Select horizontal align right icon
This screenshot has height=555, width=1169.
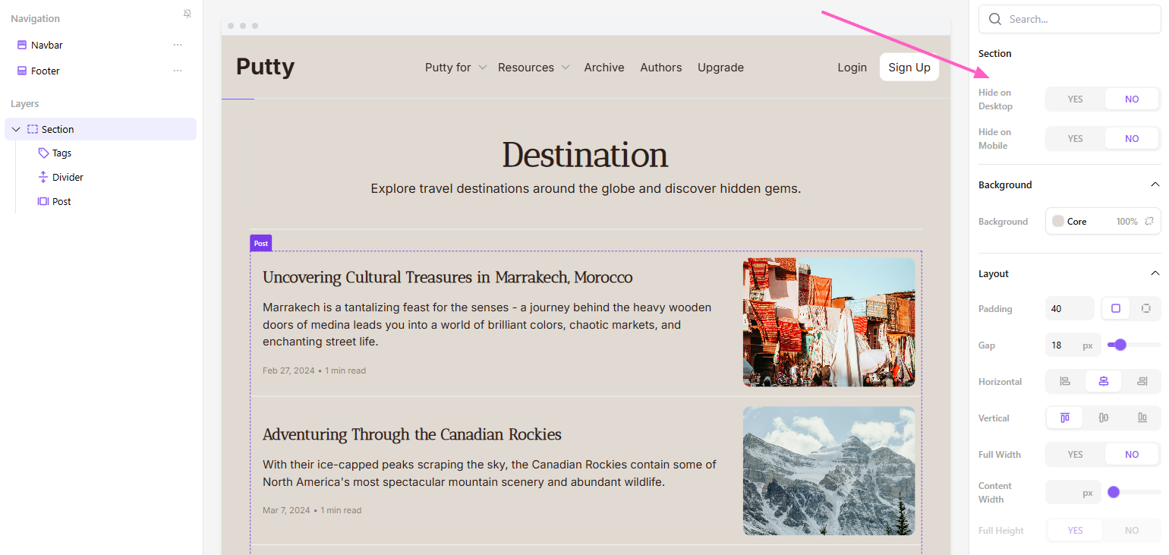click(x=1142, y=381)
